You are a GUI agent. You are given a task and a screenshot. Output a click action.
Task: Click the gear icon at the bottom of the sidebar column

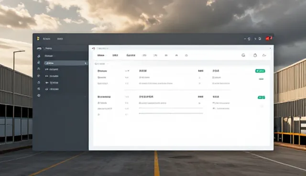click(39, 96)
